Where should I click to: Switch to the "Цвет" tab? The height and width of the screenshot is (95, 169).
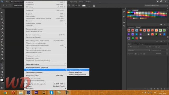click(x=129, y=10)
